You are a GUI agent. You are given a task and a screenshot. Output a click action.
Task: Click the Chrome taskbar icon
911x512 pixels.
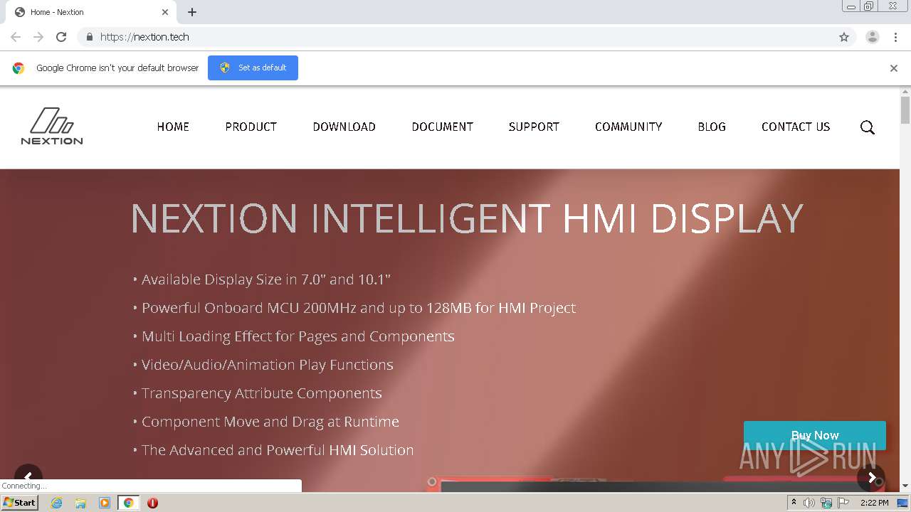tap(129, 503)
